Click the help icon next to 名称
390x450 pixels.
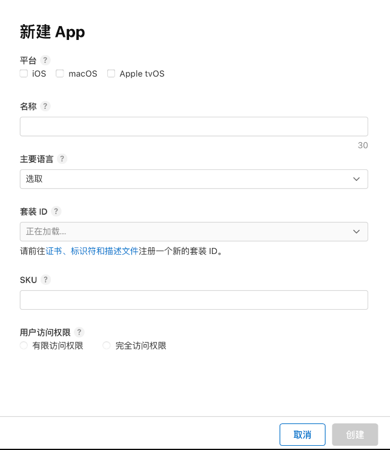(x=45, y=106)
